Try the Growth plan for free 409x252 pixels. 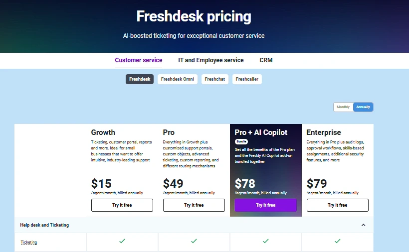tap(122, 205)
